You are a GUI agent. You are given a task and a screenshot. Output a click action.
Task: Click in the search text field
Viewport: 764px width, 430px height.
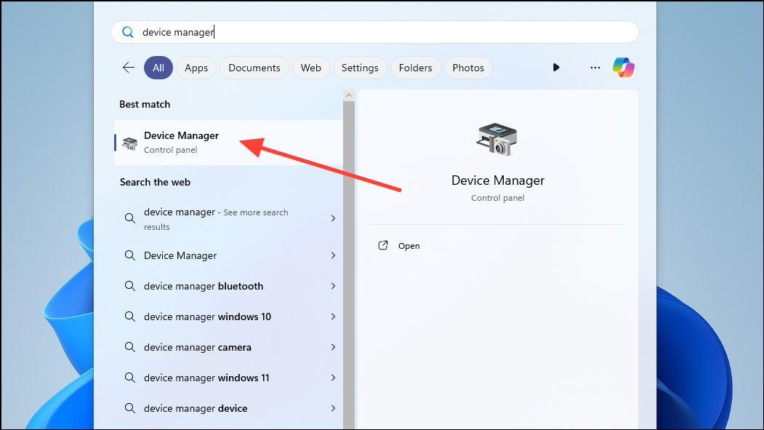click(x=375, y=32)
